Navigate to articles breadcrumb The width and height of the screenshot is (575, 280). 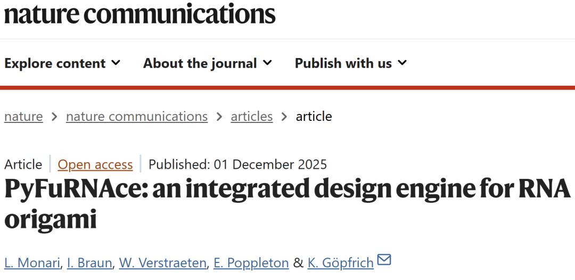pyautogui.click(x=251, y=117)
